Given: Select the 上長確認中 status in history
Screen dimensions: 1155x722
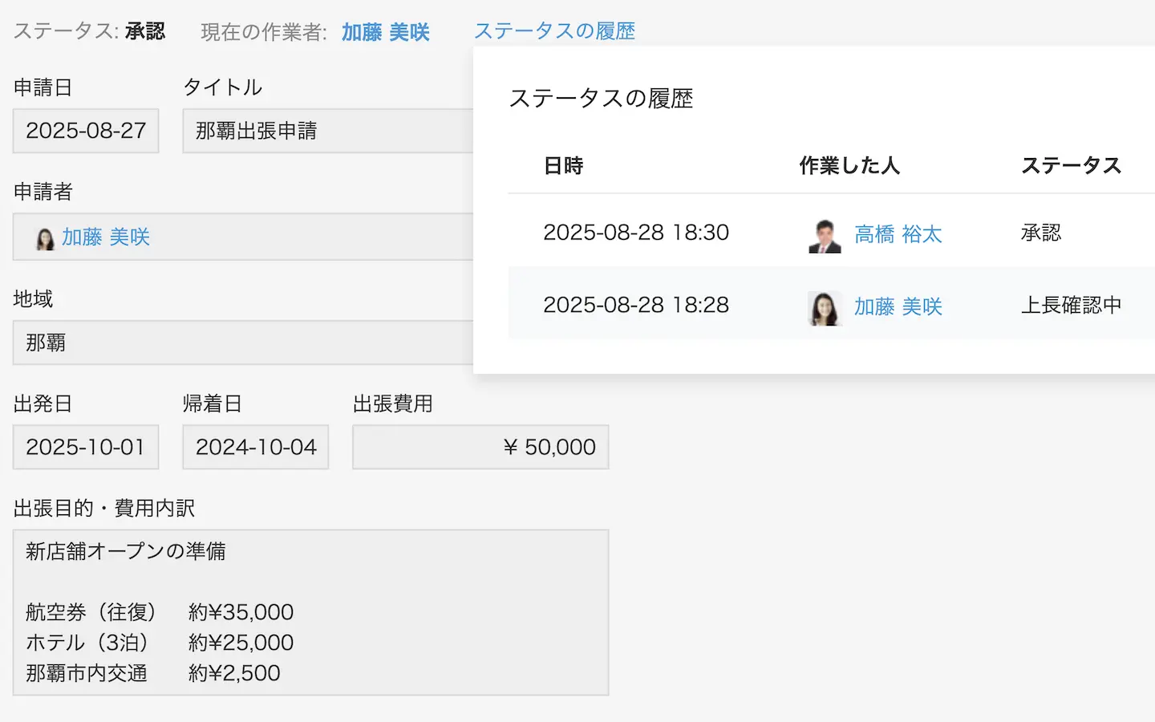Looking at the screenshot, I should coord(1071,306).
